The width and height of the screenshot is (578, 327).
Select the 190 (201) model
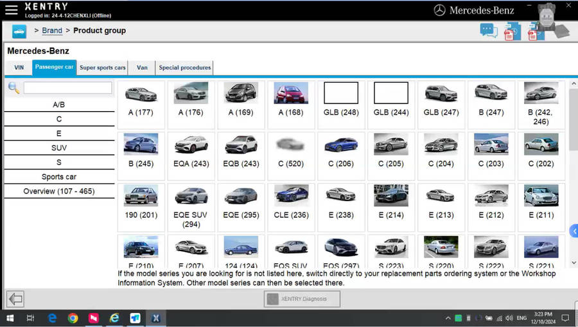tap(141, 208)
